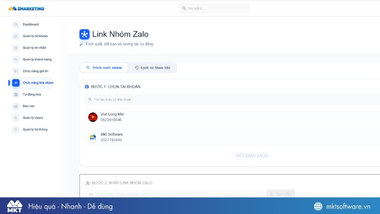Click the Viet Long Mkt flag avatar
The image size is (380, 214).
coord(93,117)
